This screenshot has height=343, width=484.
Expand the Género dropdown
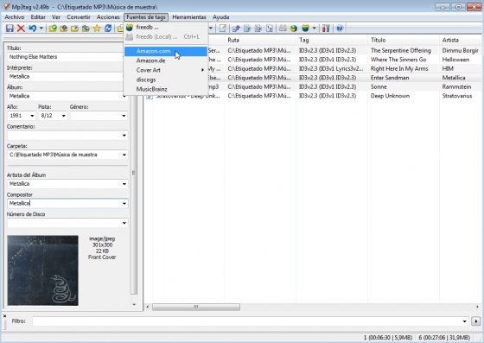click(124, 116)
